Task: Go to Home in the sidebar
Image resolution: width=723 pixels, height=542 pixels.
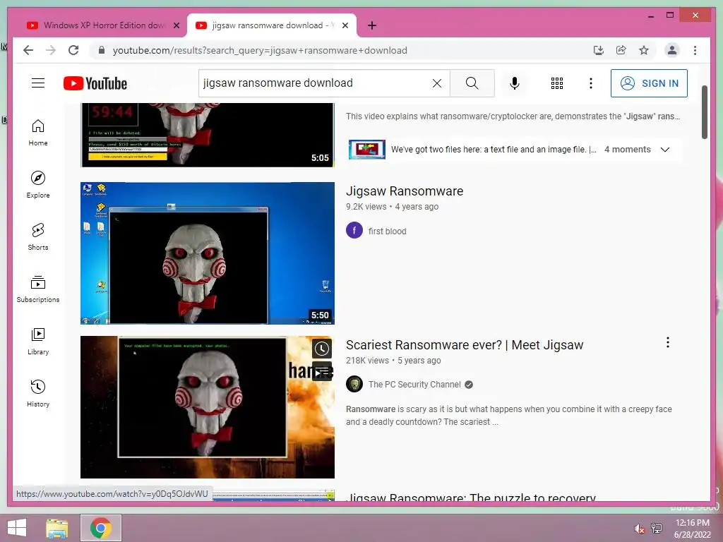Action: 38,133
